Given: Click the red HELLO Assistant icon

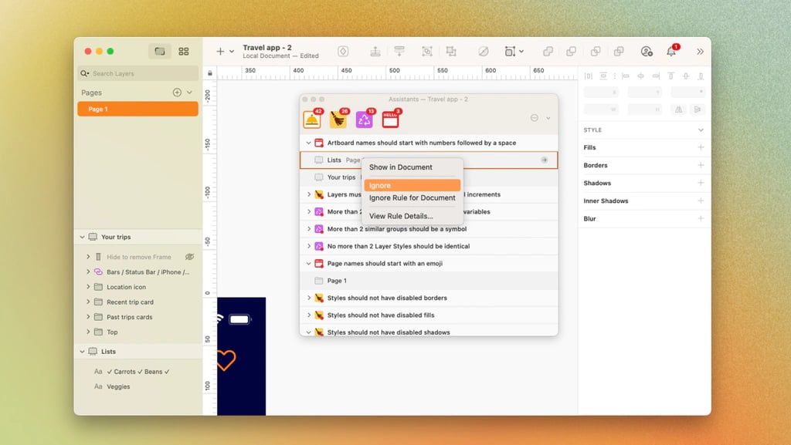Looking at the screenshot, I should coord(390,119).
